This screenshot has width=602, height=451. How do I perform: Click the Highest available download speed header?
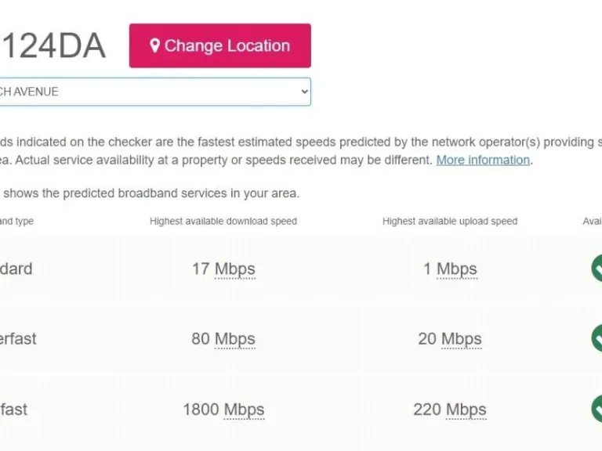[223, 222]
